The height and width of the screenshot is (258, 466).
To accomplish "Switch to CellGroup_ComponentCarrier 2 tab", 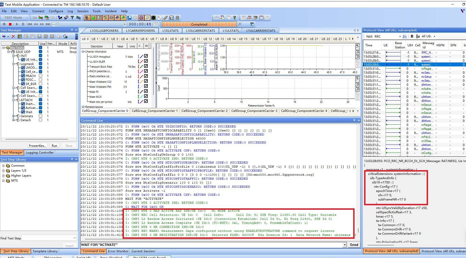I will pyautogui.click(x=204, y=111).
